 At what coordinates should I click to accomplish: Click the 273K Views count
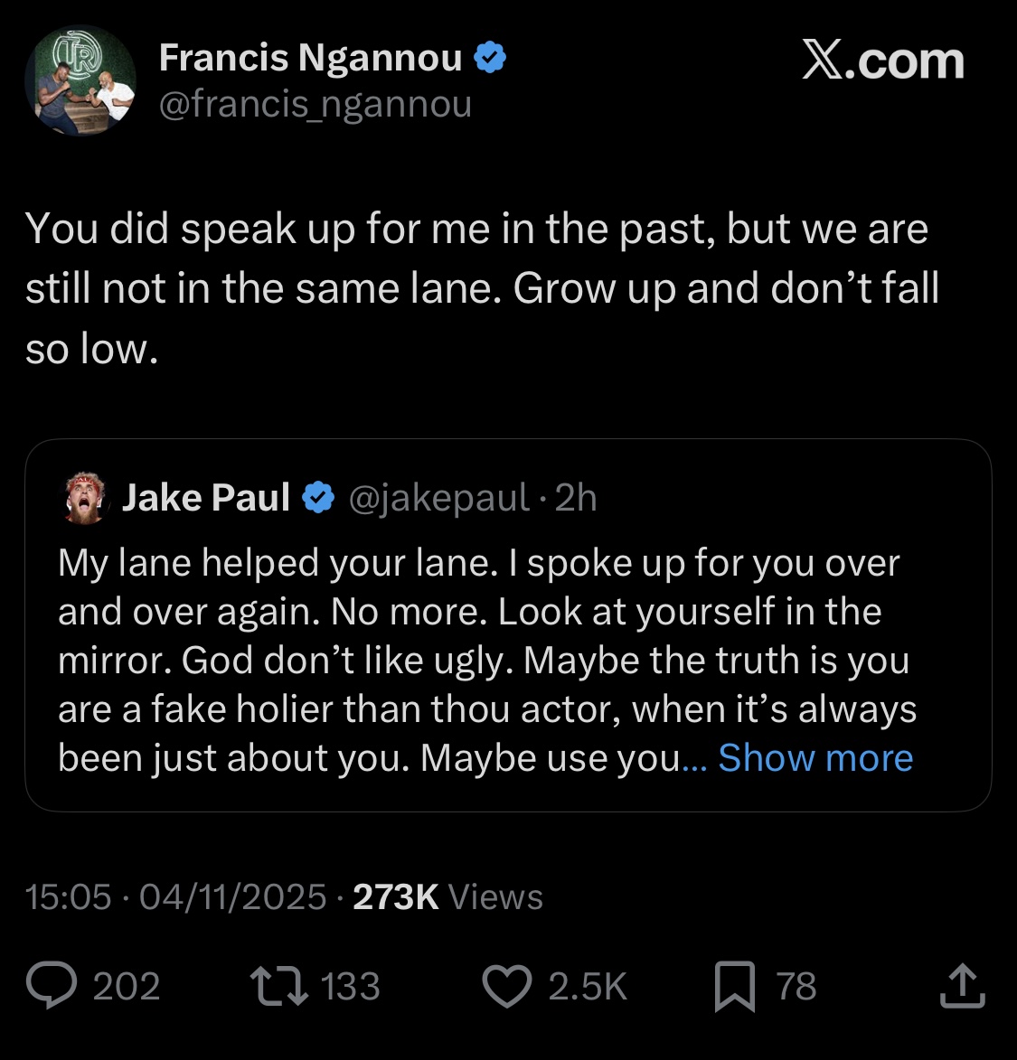coord(447,897)
